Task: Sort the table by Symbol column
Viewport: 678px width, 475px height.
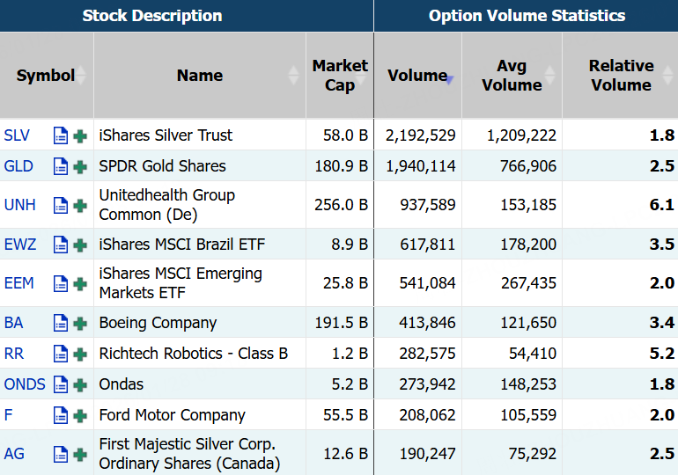Action: click(x=46, y=76)
